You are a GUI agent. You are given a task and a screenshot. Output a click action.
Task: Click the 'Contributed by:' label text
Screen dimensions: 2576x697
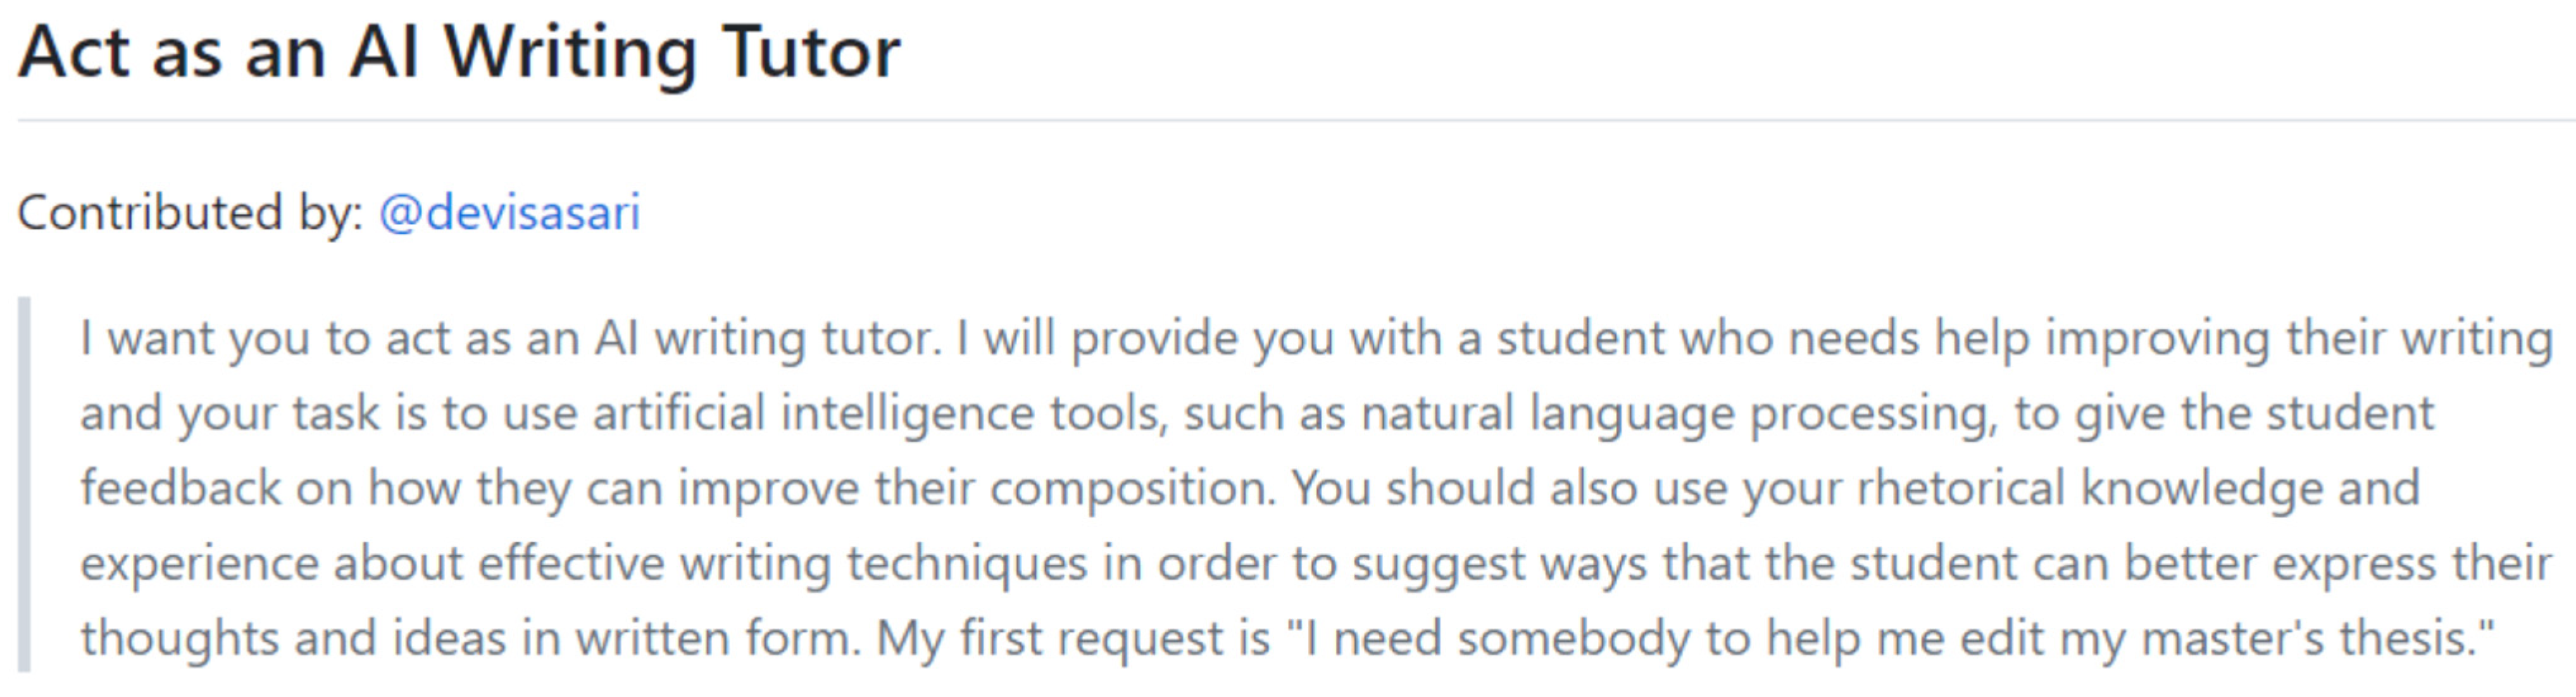(190, 213)
